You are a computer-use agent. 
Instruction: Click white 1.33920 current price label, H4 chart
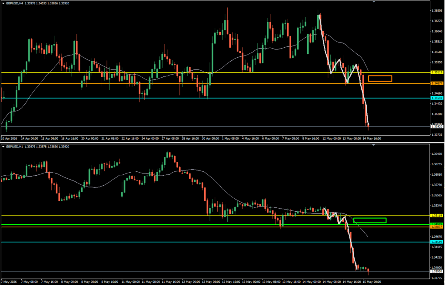(x=437, y=127)
